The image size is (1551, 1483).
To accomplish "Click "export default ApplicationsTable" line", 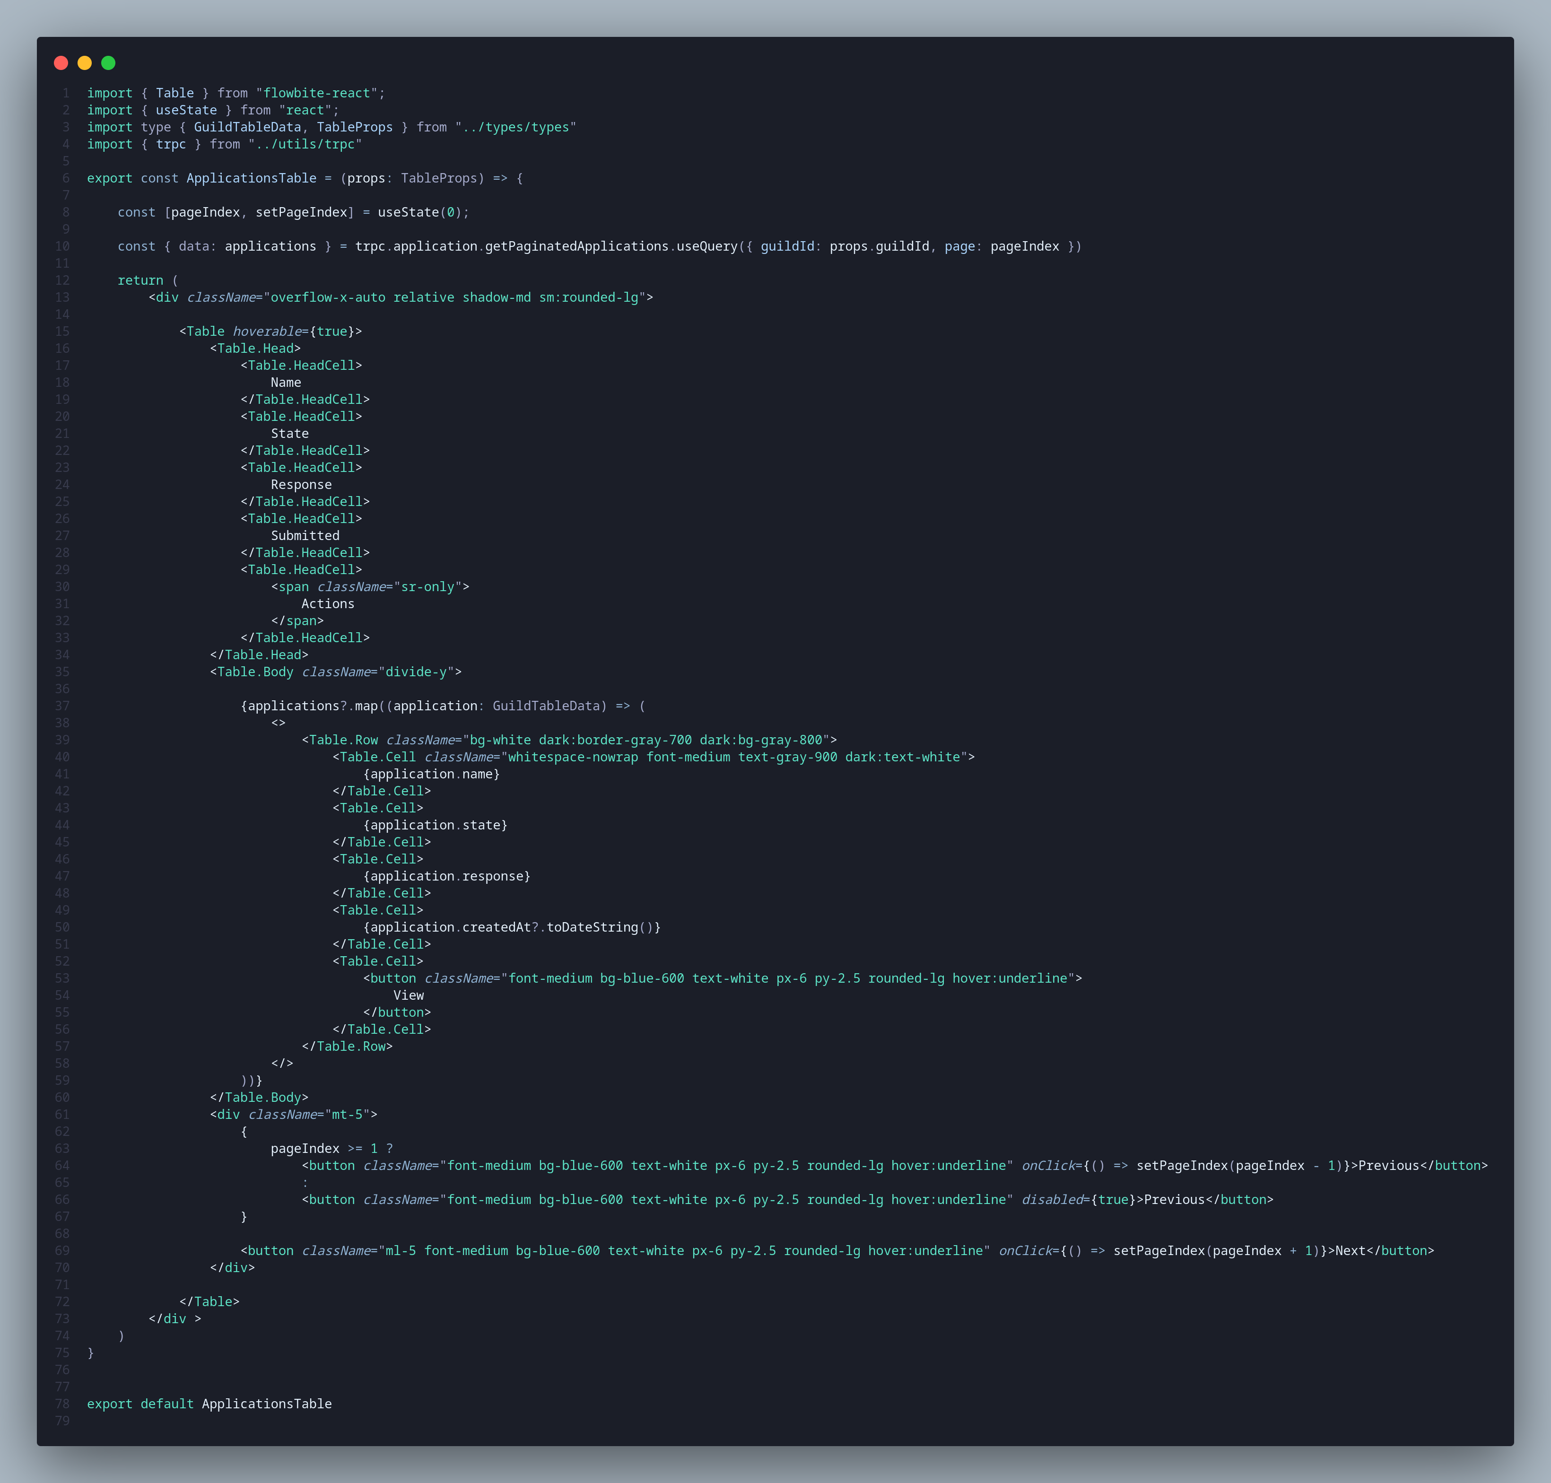I will coord(209,1404).
